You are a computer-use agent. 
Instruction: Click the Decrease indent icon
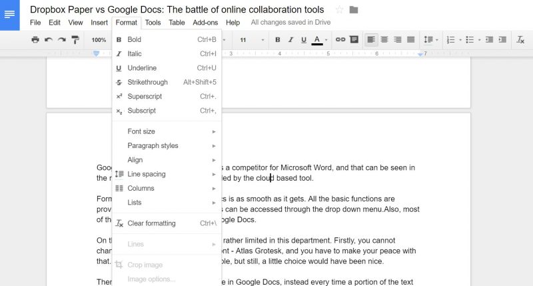pos(490,40)
